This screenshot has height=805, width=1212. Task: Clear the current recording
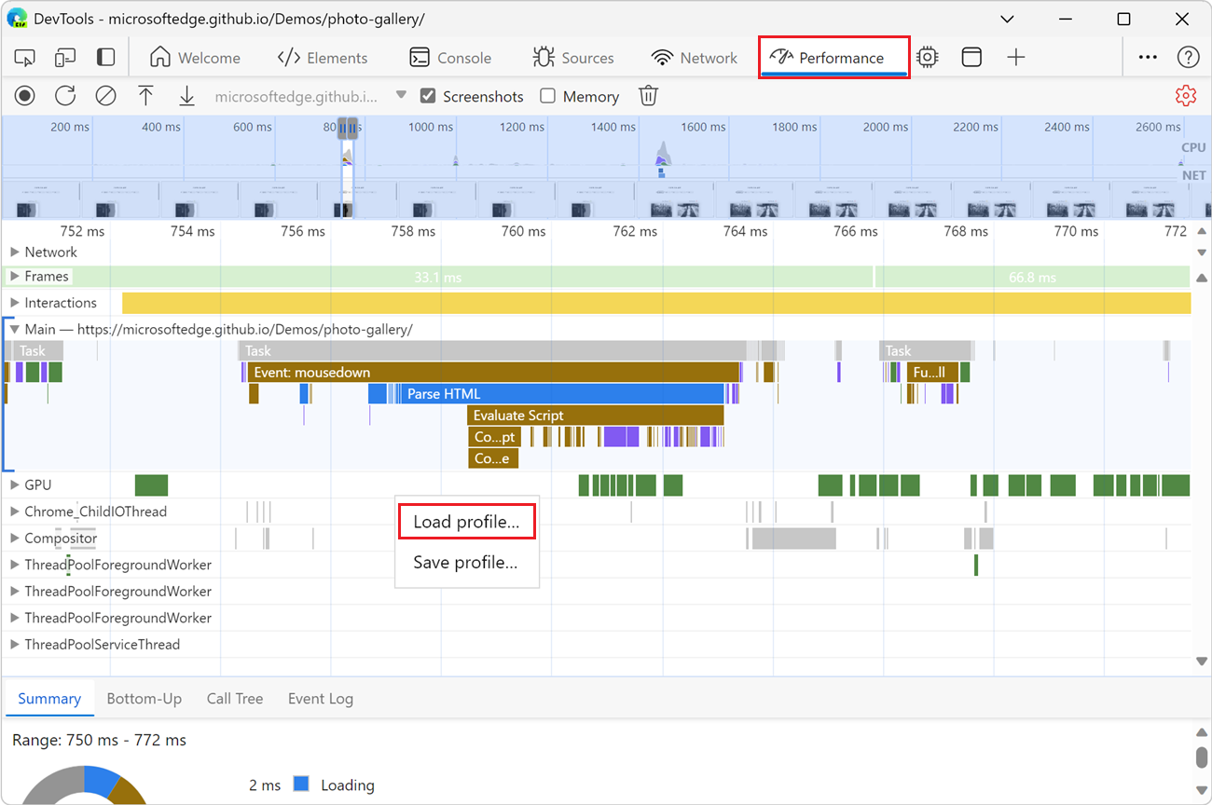[105, 95]
